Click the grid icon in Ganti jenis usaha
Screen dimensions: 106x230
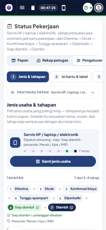tap(38, 162)
